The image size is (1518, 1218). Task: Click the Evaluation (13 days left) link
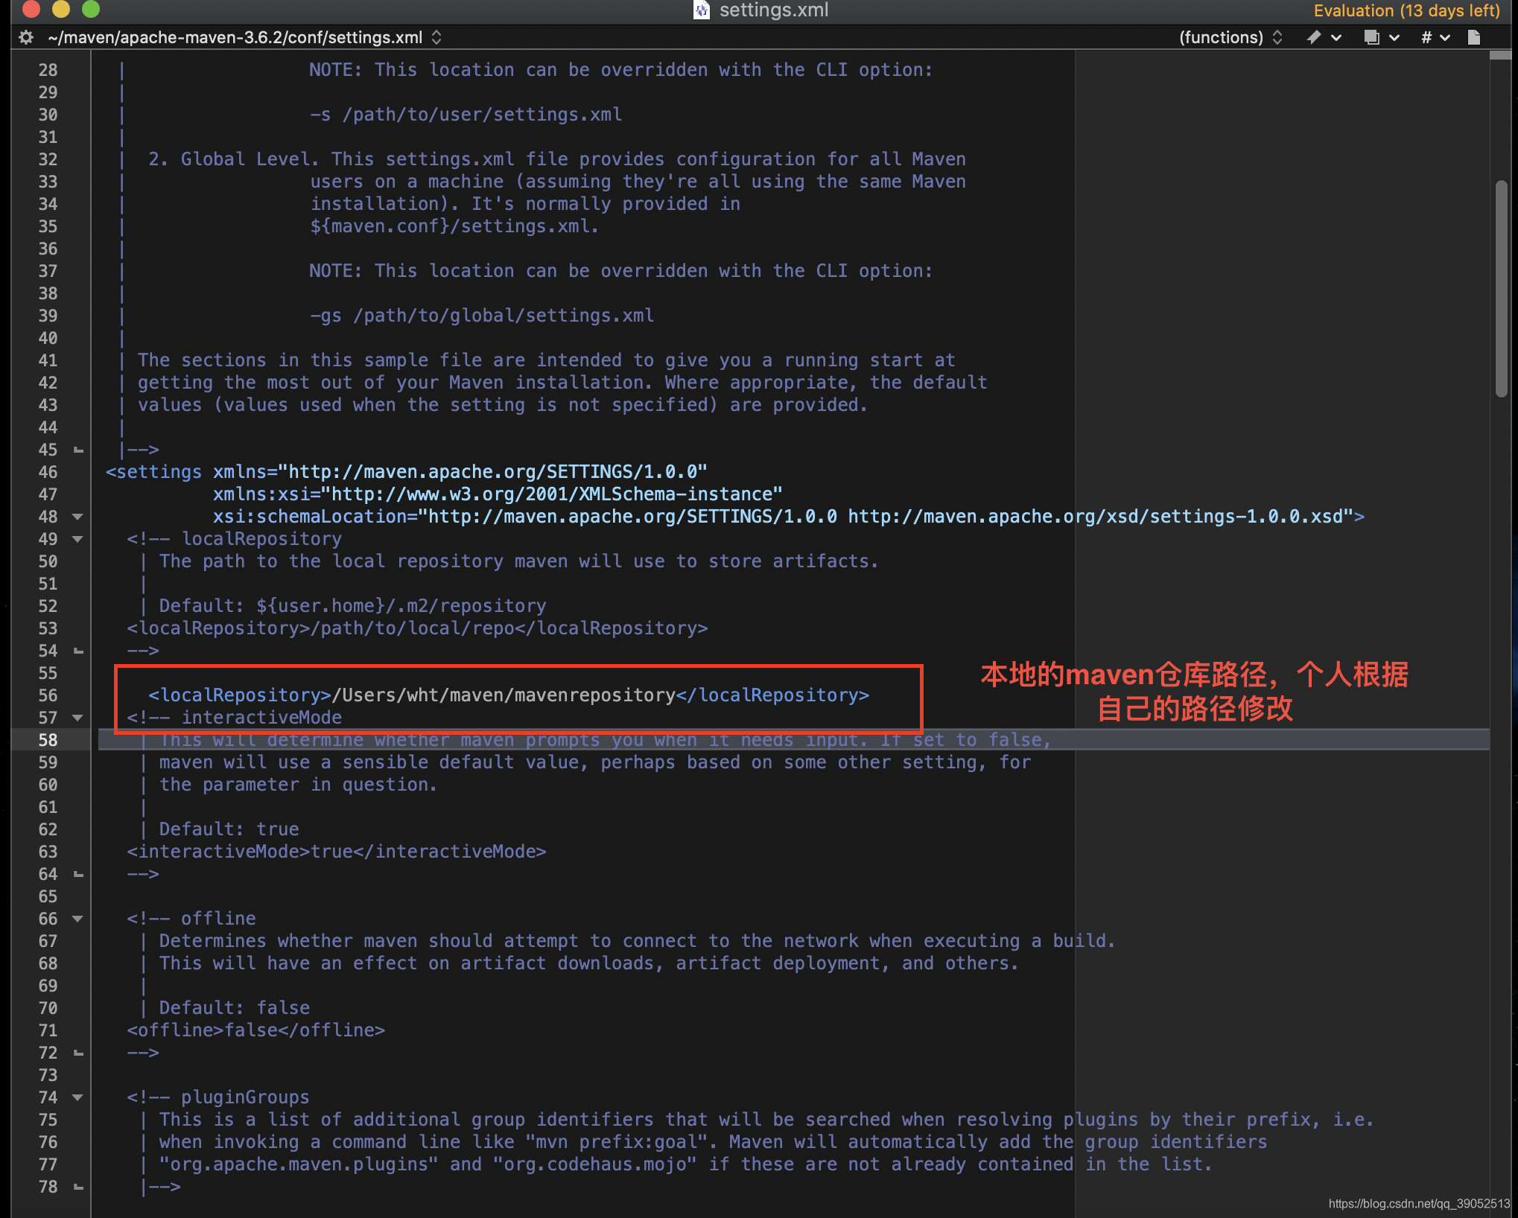(1406, 10)
